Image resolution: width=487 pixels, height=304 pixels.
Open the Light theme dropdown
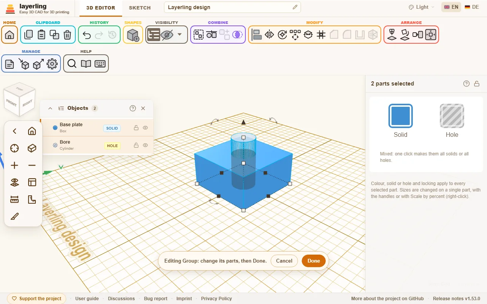point(421,7)
